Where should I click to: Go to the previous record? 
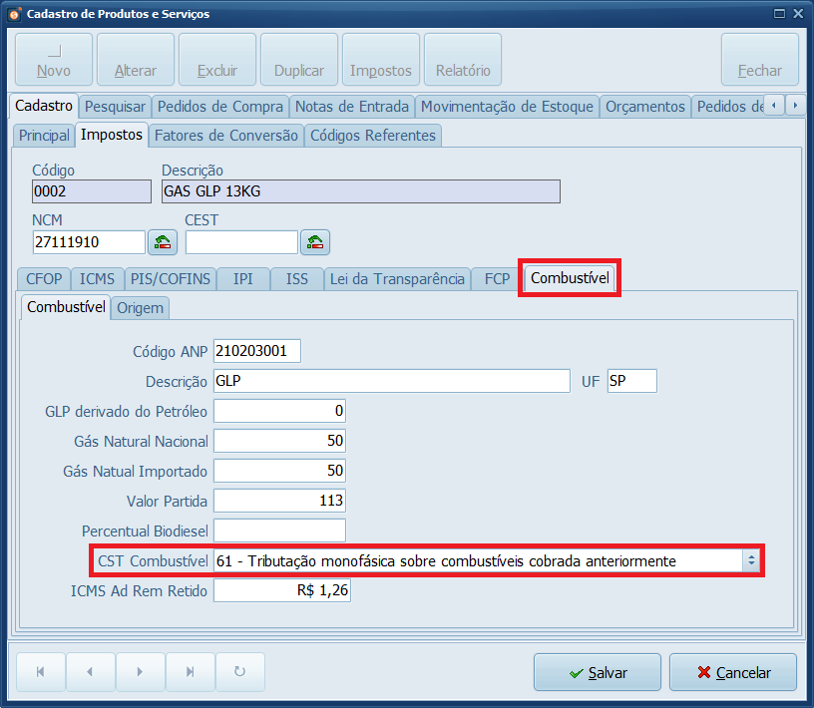click(x=91, y=672)
